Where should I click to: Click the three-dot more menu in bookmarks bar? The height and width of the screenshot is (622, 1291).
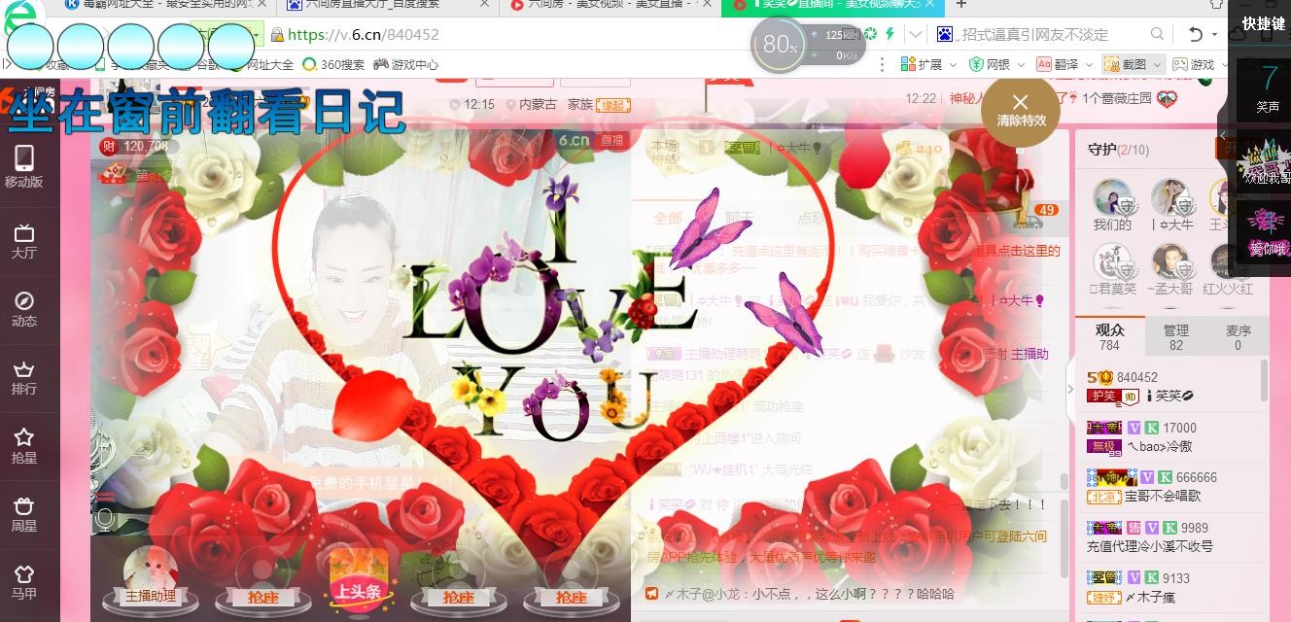tap(883, 64)
